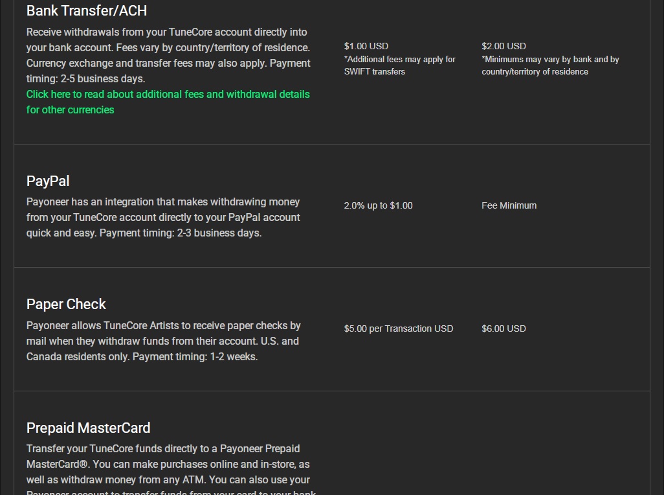Click the $2.00 USD minimum amount
664x495 pixels.
pos(504,46)
